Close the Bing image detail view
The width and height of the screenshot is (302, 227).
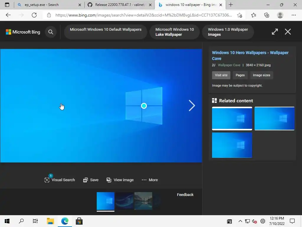pos(288,32)
